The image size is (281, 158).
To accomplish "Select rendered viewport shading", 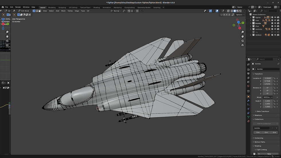I will click(x=240, y=11).
